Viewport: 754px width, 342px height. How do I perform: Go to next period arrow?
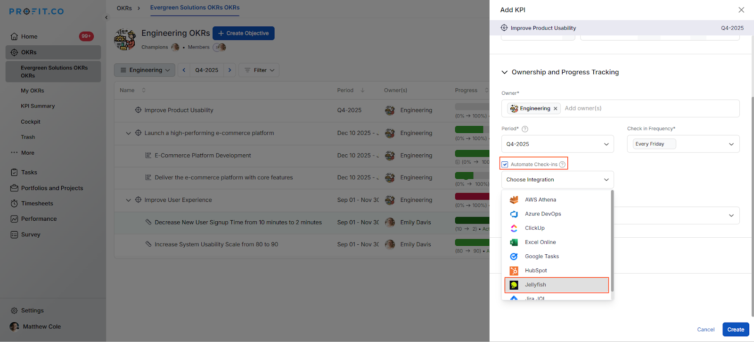coord(229,70)
